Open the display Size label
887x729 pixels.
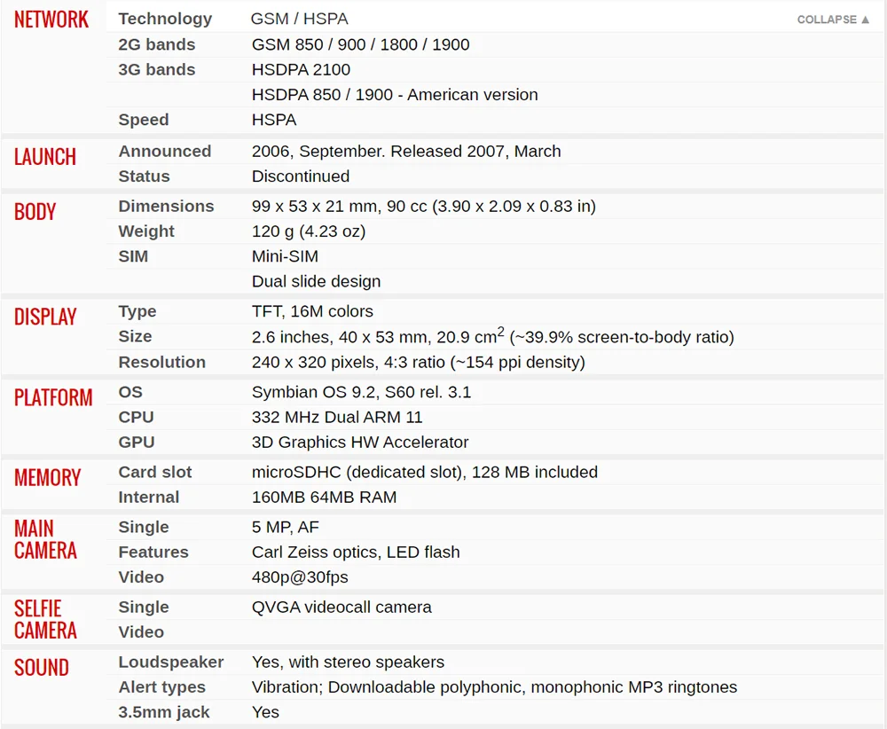coord(135,336)
